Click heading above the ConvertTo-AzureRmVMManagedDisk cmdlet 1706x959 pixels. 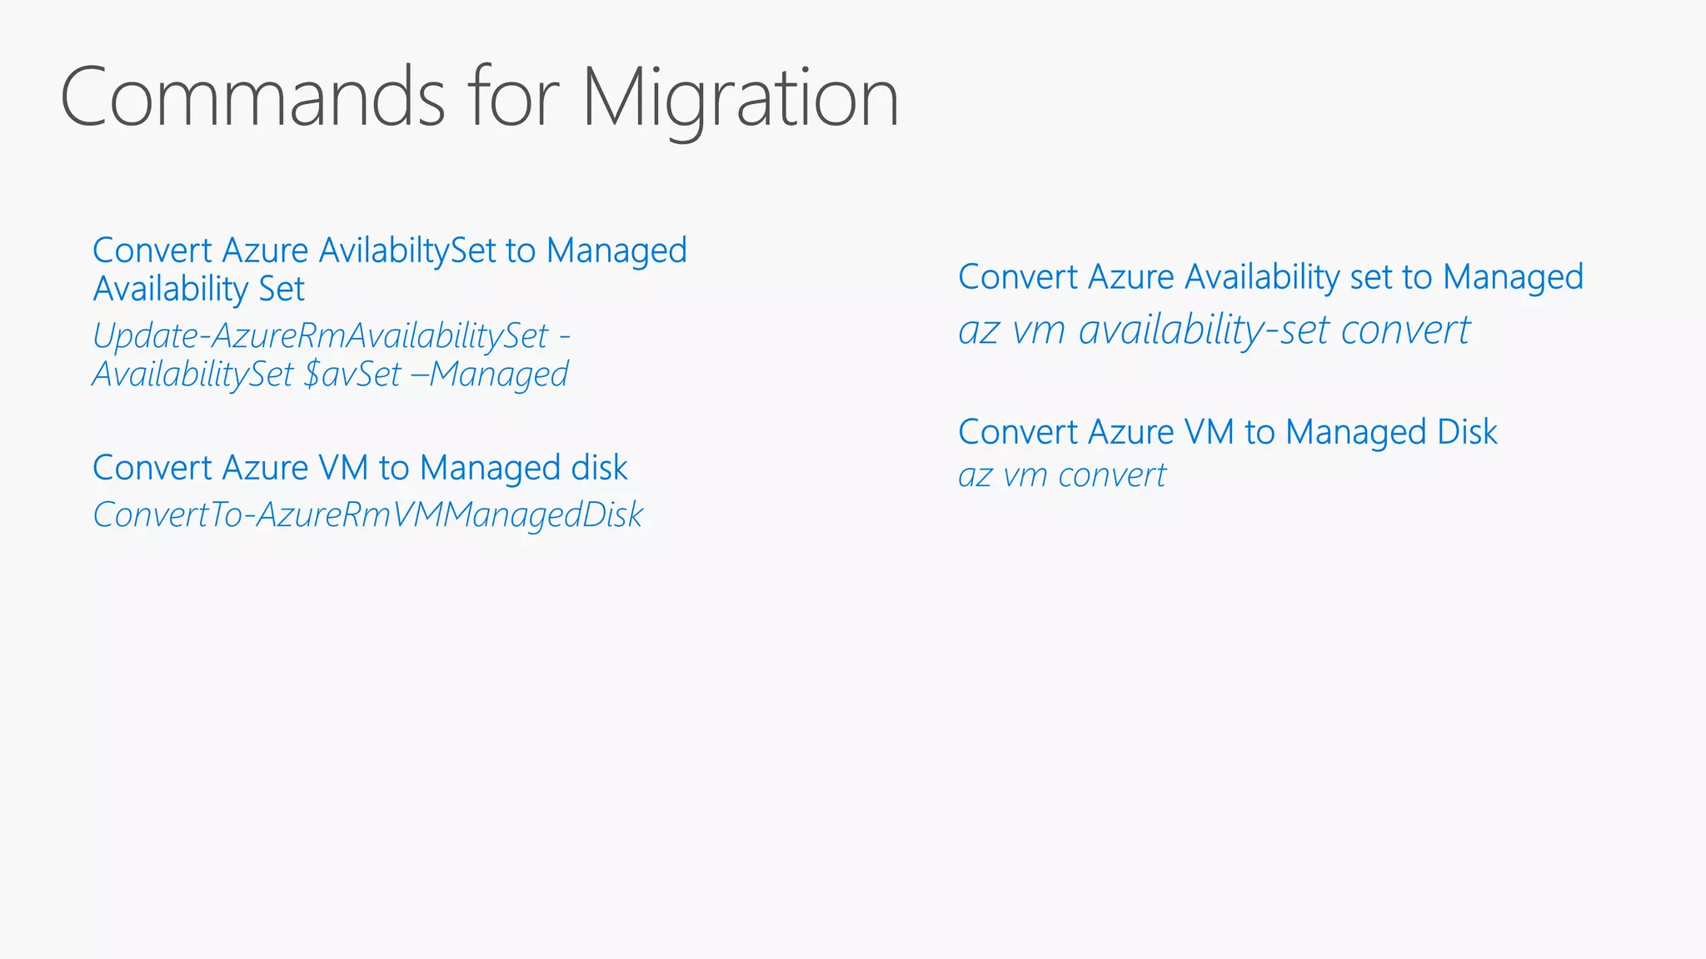coord(360,468)
